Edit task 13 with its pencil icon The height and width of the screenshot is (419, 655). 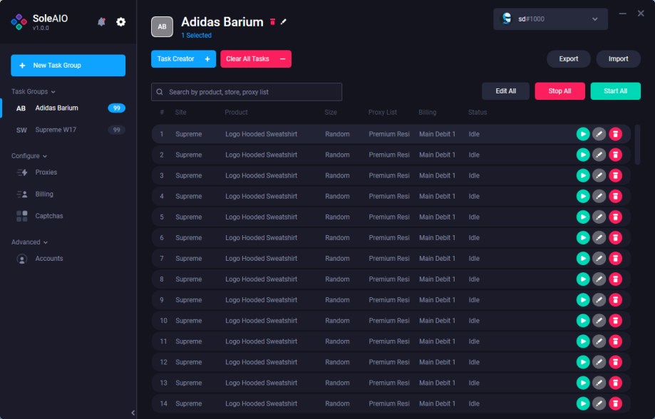tap(599, 383)
